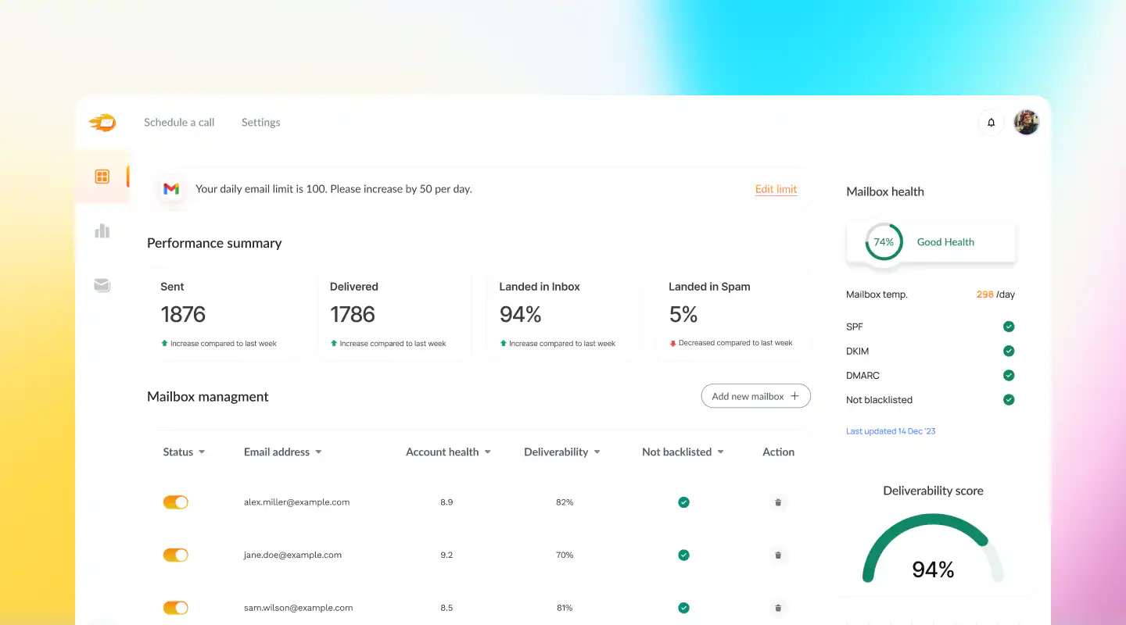Disable the status toggle for alex.miller@example.com

point(175,502)
